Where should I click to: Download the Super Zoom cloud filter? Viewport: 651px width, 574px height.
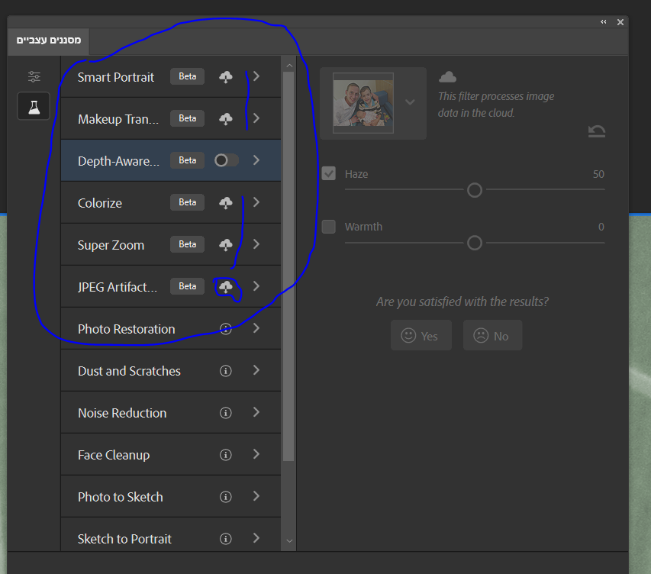226,244
